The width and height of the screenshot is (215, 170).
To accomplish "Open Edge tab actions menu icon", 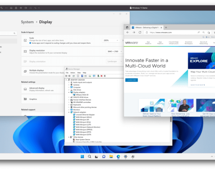I will click(127, 28).
